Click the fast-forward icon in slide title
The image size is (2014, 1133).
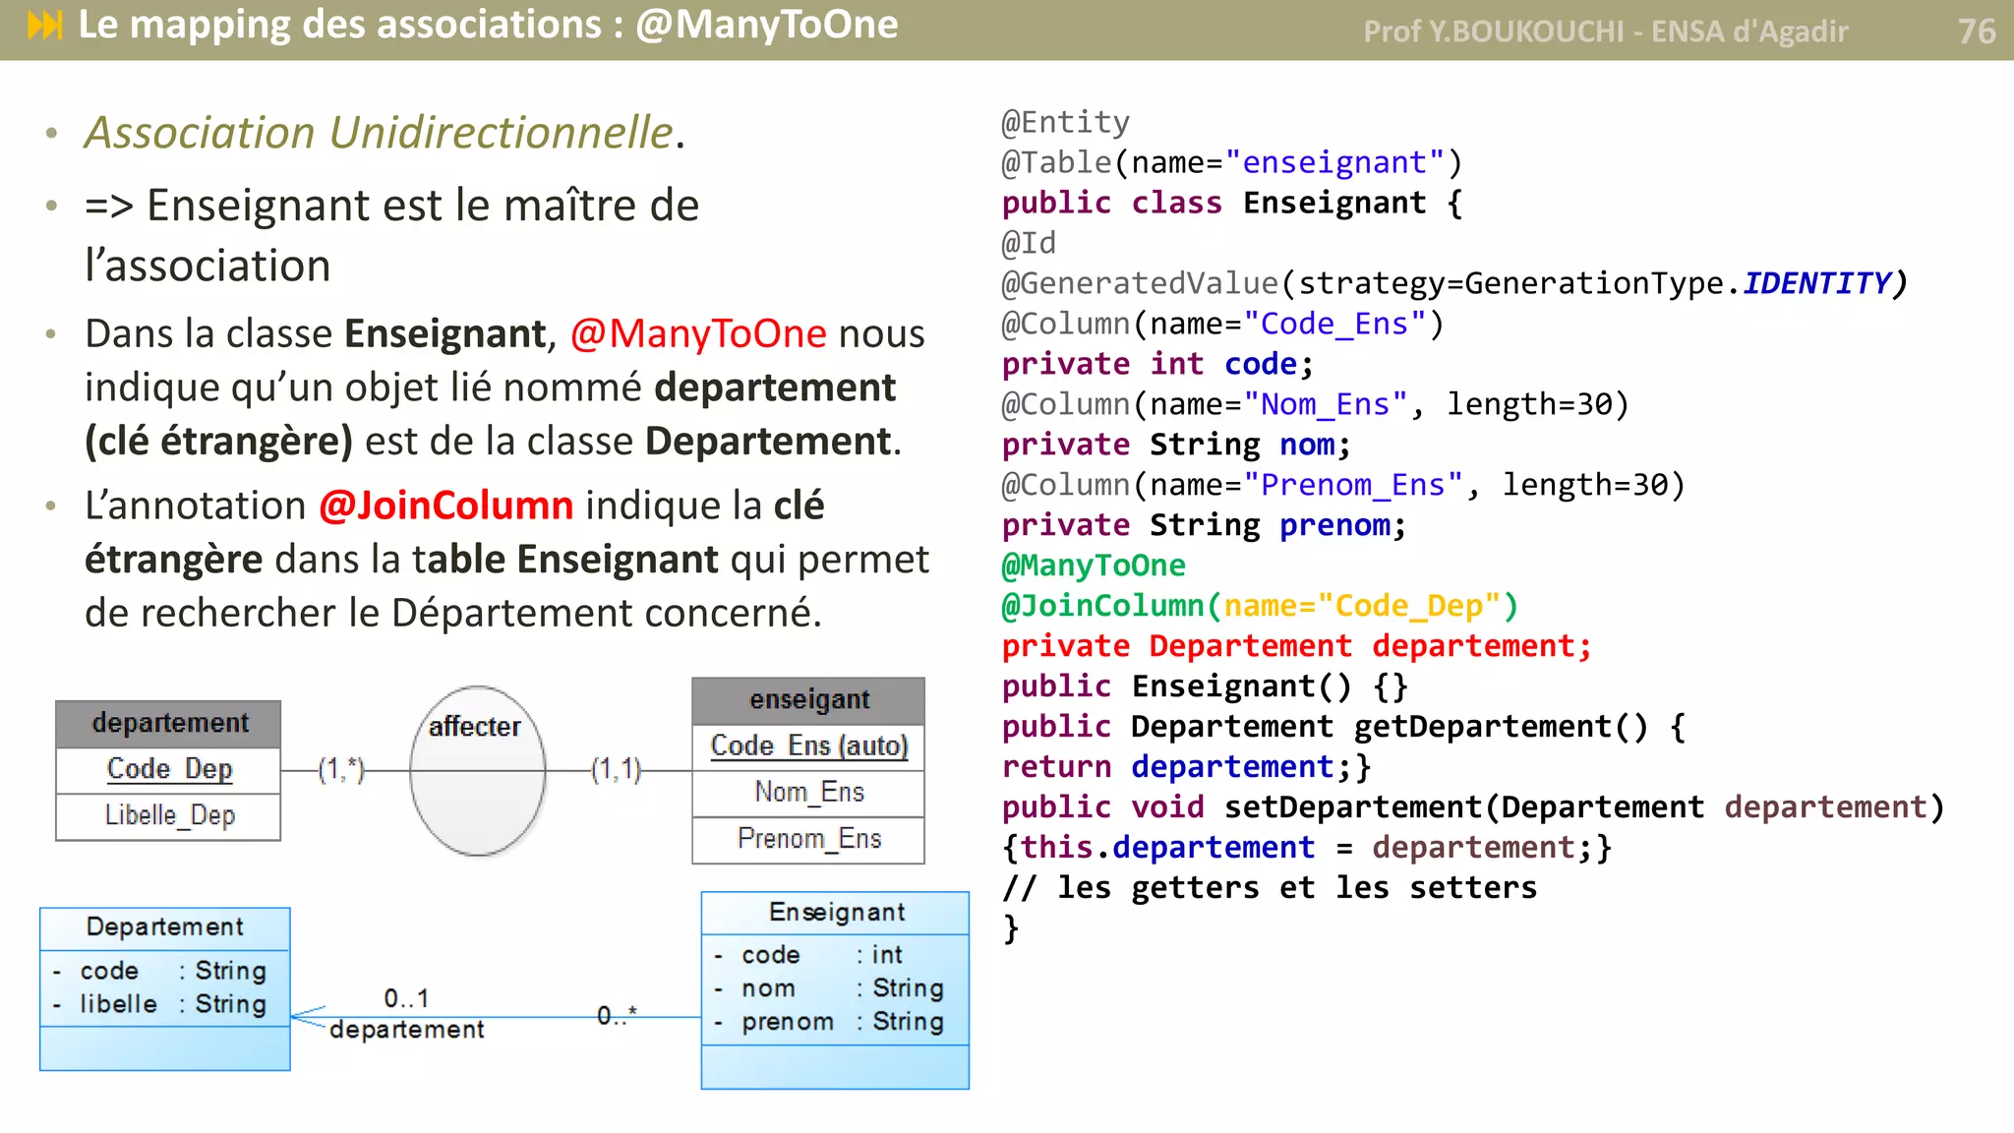(45, 25)
